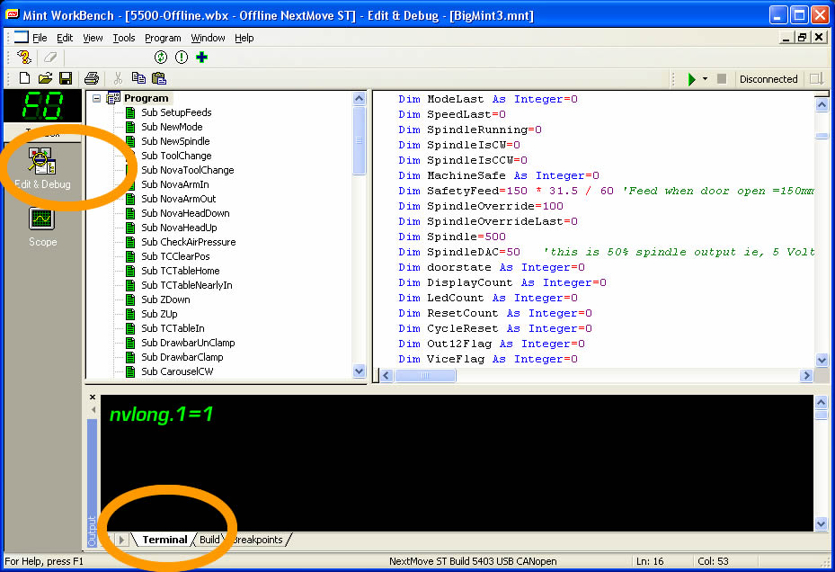Open the Help menu
The image size is (835, 572).
[244, 38]
